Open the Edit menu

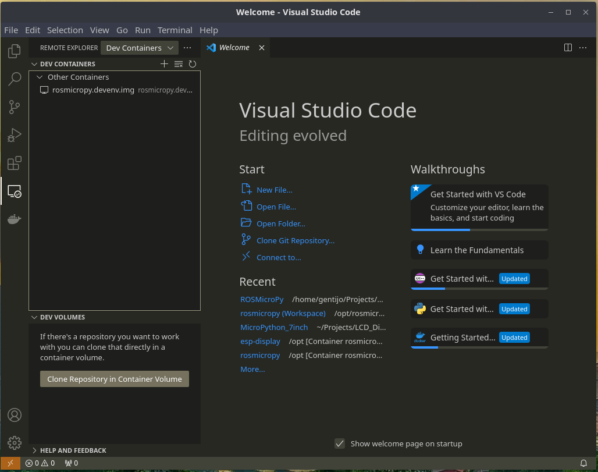(x=33, y=30)
